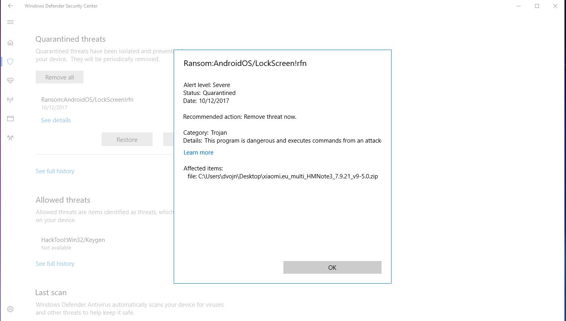The image size is (566, 321).
Task: Open Virus & threat protection shield icon
Action: click(x=10, y=62)
